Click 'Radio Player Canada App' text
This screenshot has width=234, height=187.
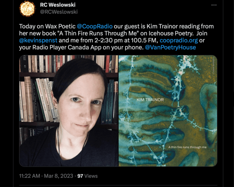point(65,47)
